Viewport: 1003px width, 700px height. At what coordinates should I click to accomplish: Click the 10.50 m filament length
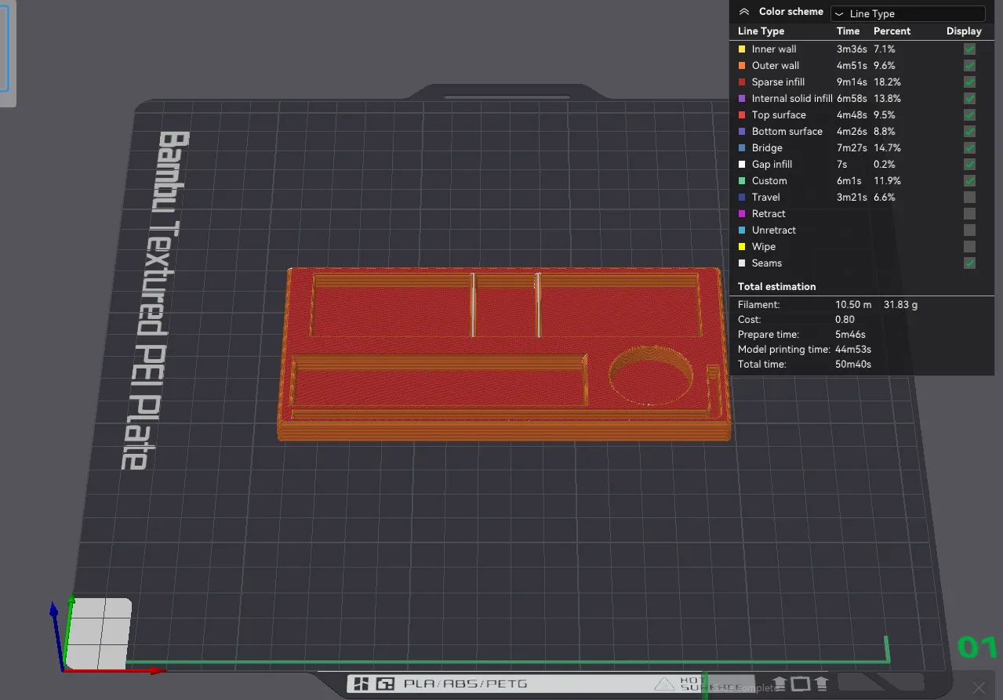point(853,305)
